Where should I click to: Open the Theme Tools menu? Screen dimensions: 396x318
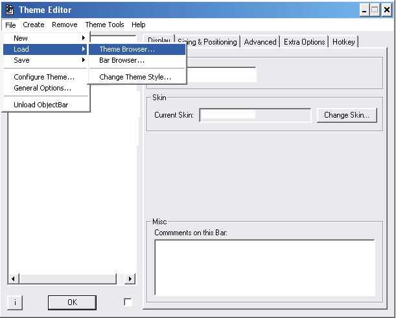(104, 25)
